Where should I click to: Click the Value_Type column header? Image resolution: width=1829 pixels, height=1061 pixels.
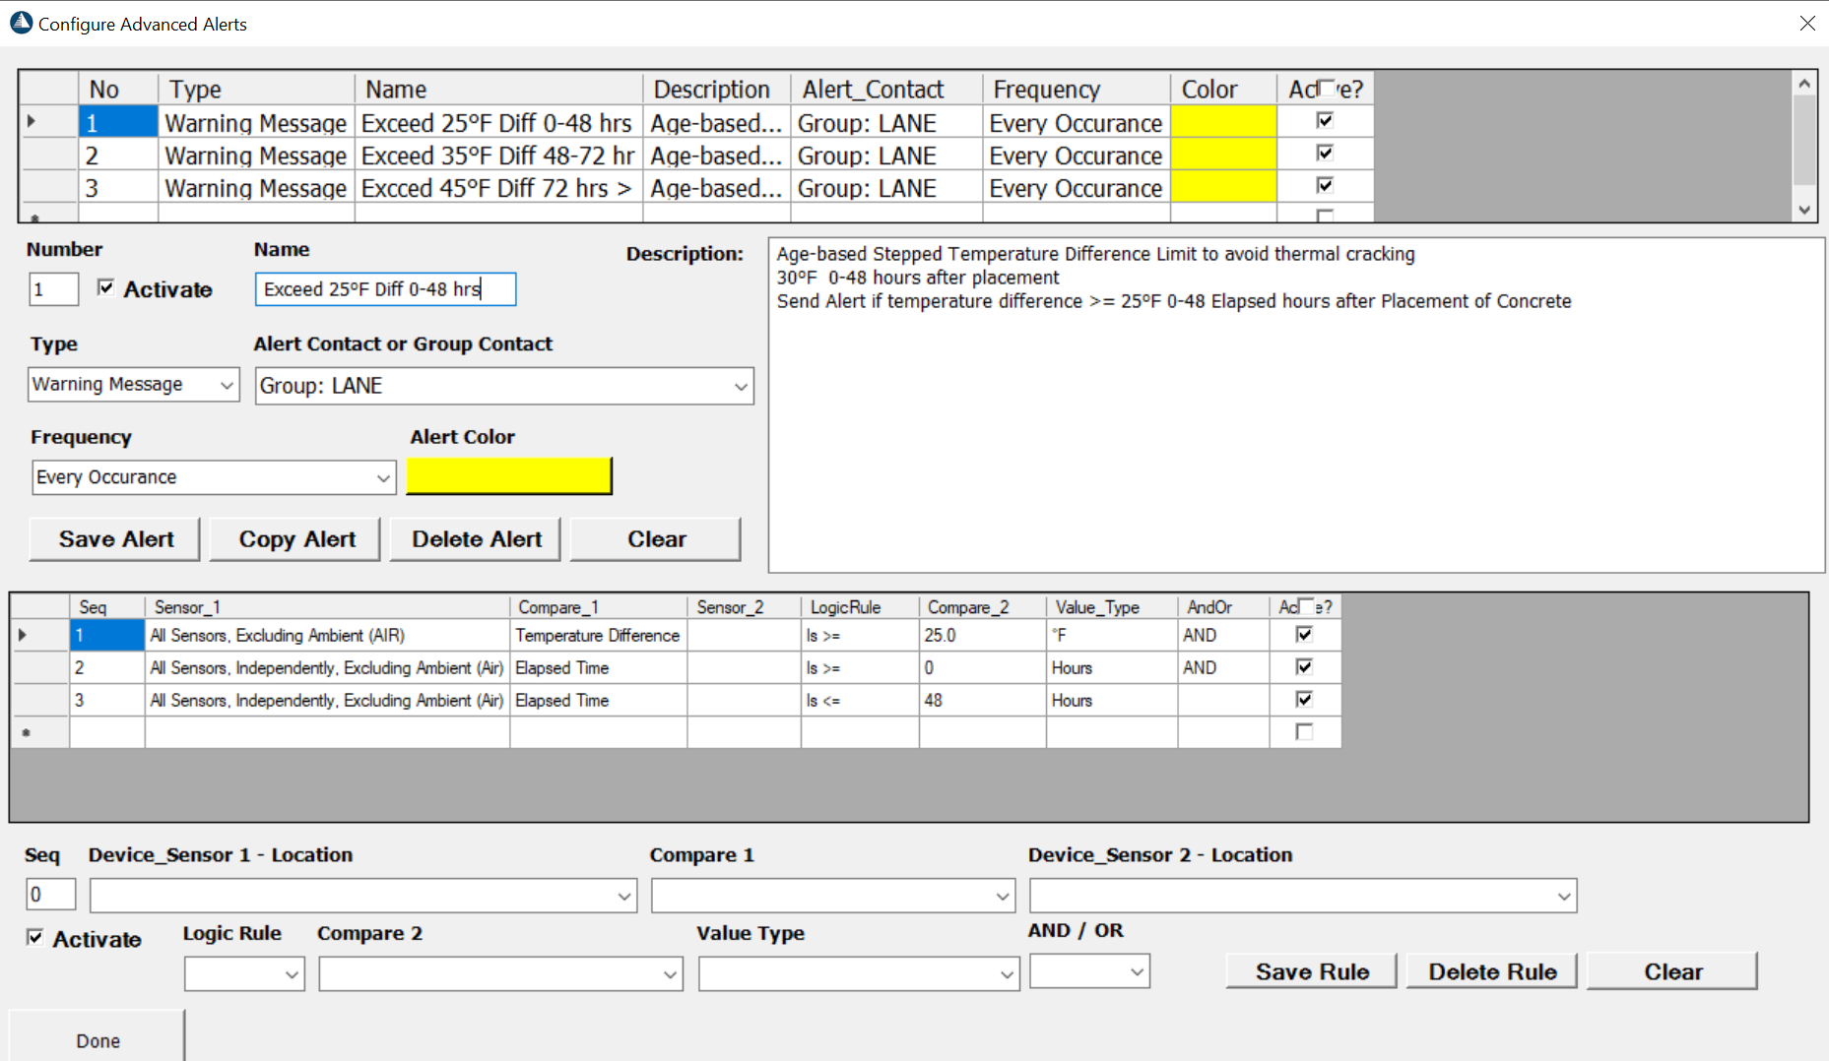point(1112,607)
